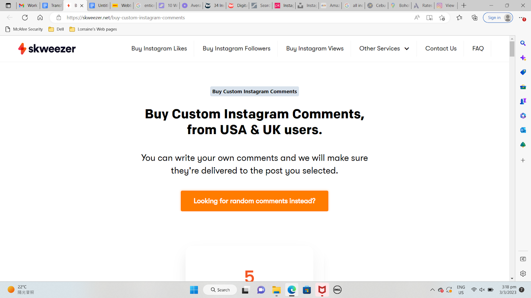The image size is (531, 298).
Task: Click the Sign in button
Action: pos(498,18)
